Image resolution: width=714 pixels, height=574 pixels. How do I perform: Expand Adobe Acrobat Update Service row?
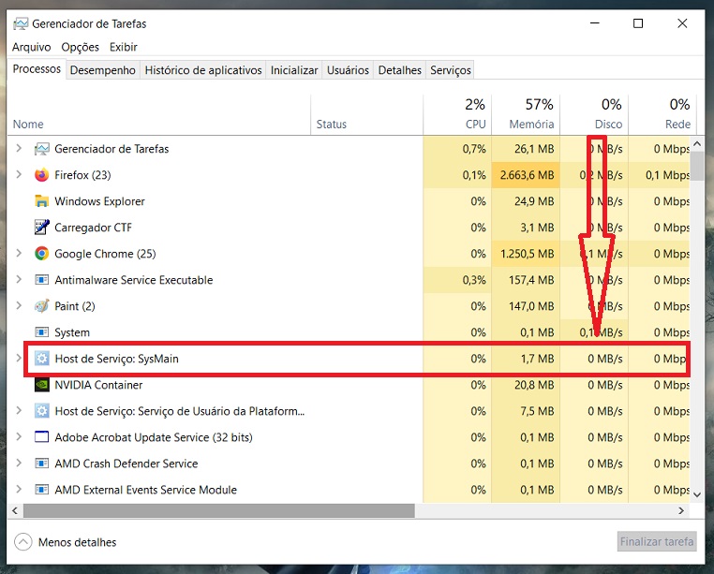tap(19, 436)
